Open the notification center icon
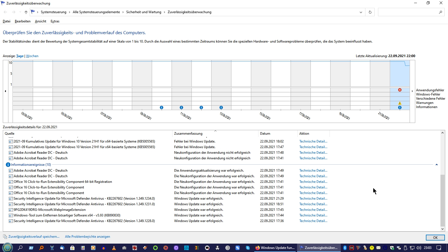The width and height of the screenshot is (448, 252). pos(439,248)
